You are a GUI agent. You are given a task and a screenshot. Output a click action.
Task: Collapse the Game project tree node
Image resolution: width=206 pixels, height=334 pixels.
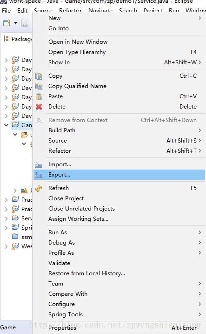[7, 125]
